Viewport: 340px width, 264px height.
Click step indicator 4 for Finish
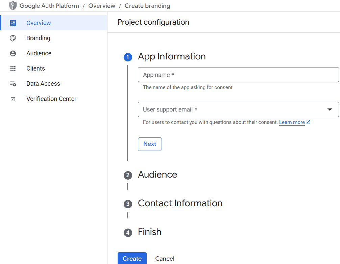tap(128, 233)
